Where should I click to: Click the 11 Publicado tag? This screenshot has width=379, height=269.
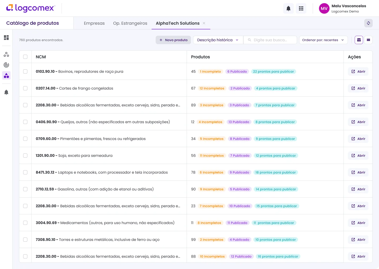click(237, 223)
